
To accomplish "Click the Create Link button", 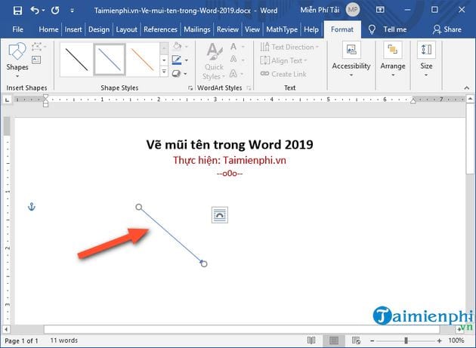I will (283, 74).
